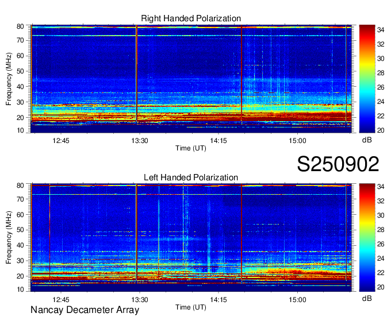Click the 'dB' unit under bottom colorbar
This screenshot has height=317, width=391.
[367, 299]
